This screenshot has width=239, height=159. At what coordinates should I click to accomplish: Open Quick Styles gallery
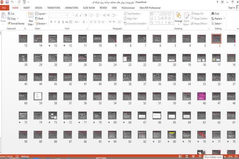click(186, 19)
